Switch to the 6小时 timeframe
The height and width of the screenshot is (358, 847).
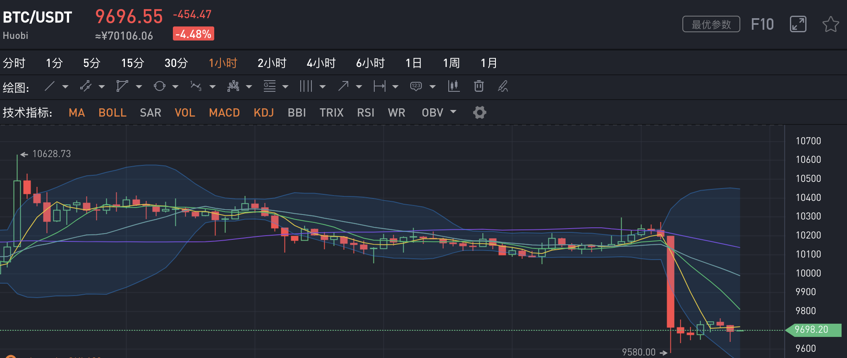pos(371,63)
